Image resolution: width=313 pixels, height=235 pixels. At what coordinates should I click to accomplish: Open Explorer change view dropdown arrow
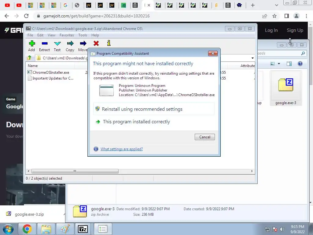click(279, 64)
